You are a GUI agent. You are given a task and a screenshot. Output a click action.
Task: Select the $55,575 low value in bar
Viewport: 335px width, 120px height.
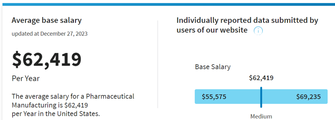click(x=214, y=97)
